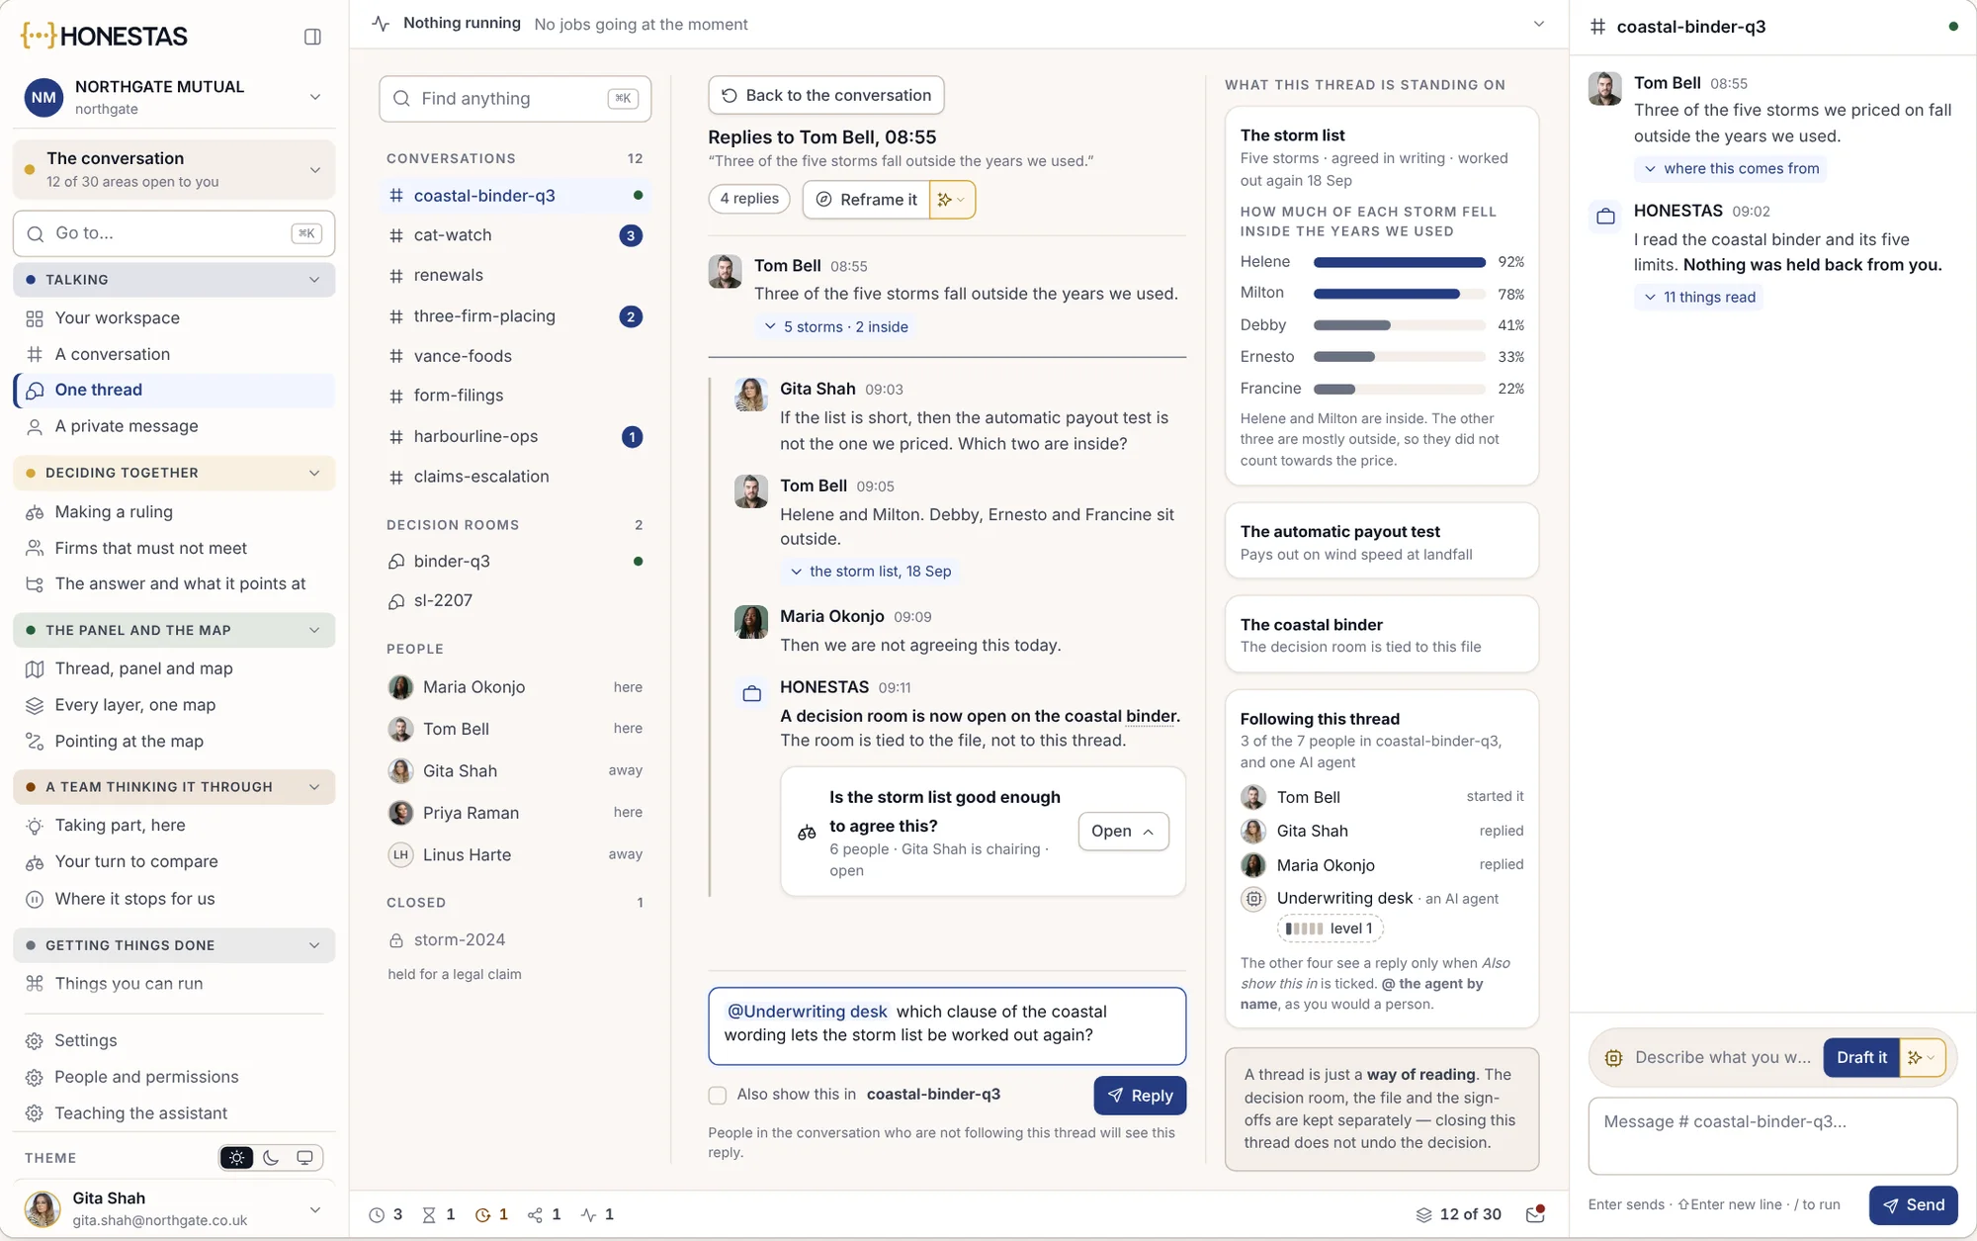
Task: Open the Gita Shah account menu chevron
Action: click(315, 1209)
